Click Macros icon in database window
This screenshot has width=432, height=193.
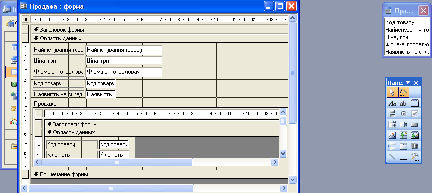point(14,108)
